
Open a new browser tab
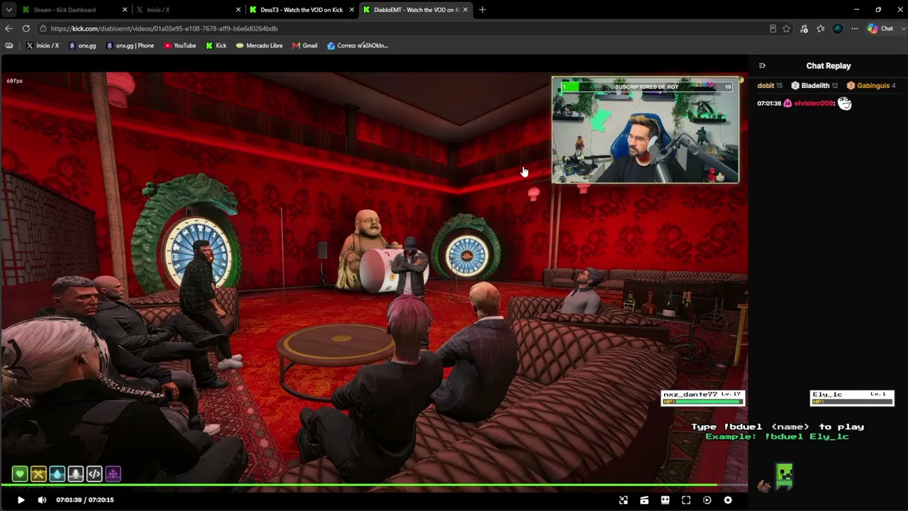click(x=482, y=10)
